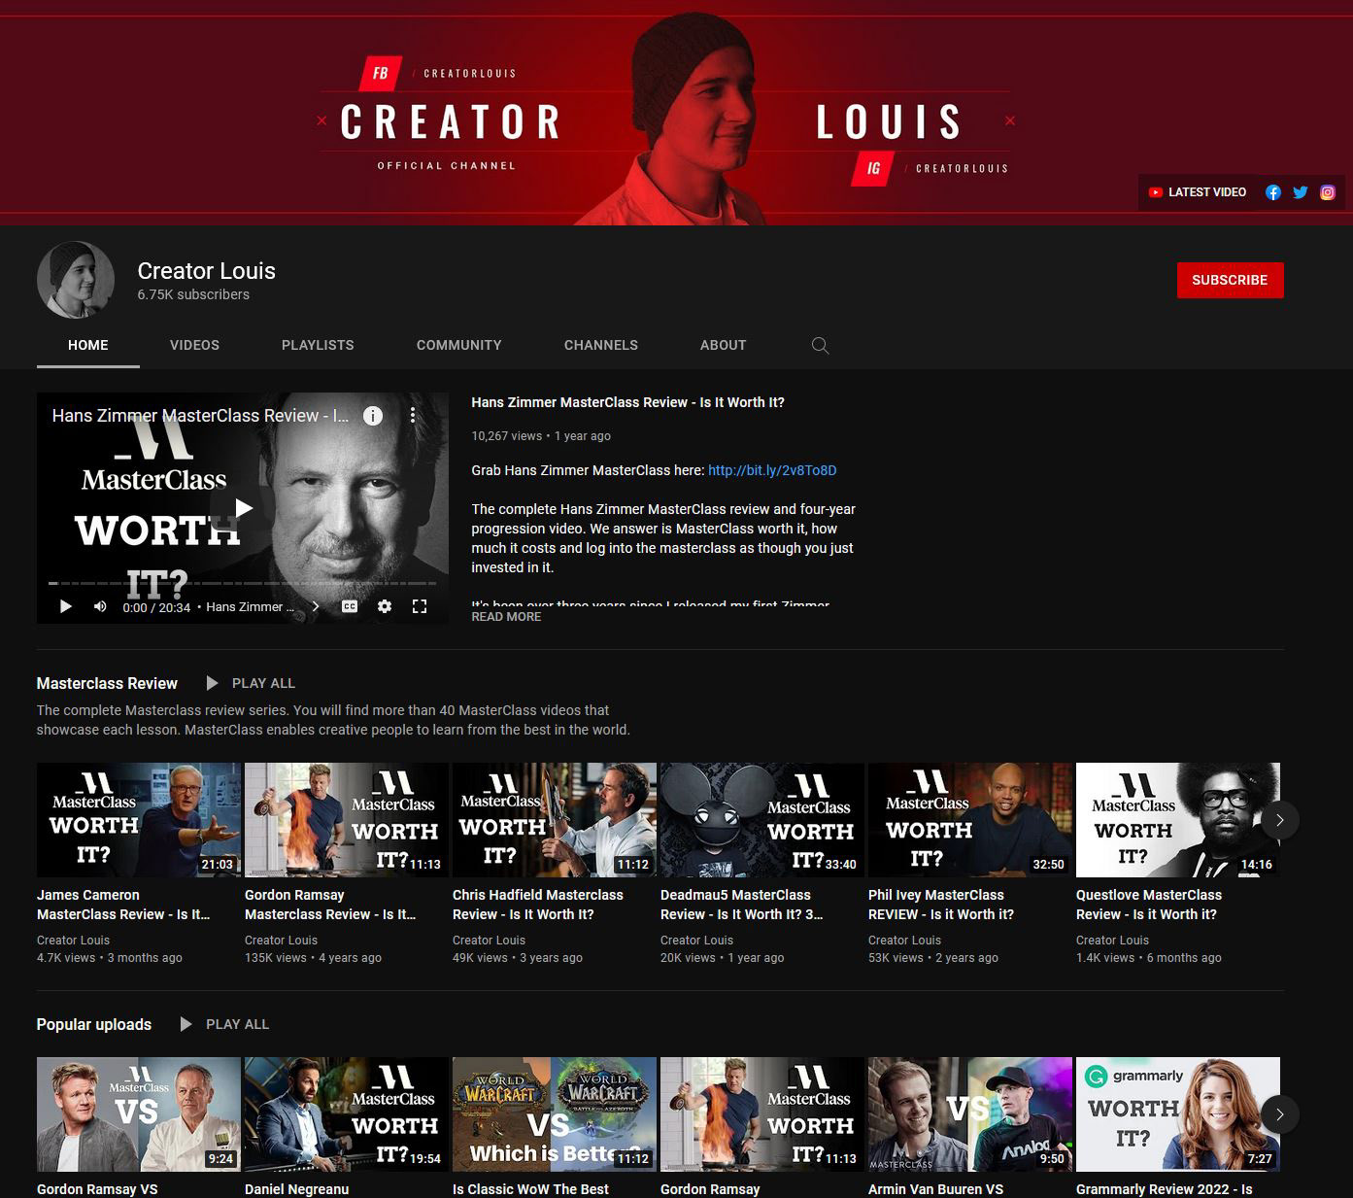Open the Phil Ivey MasterClass thumbnail
Viewport: 1353px width, 1198px height.
point(970,820)
